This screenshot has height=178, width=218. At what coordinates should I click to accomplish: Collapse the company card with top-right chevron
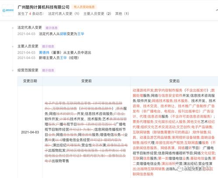pos(217,10)
